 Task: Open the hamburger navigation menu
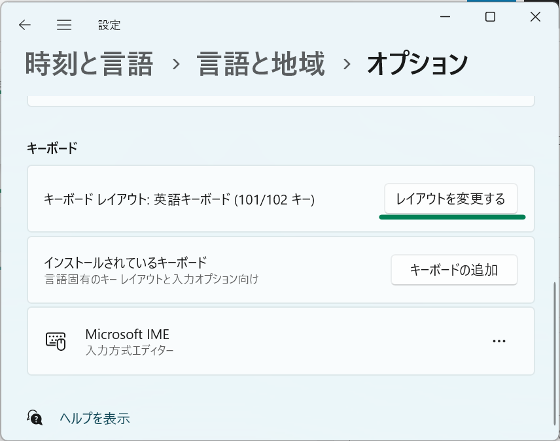pos(64,25)
